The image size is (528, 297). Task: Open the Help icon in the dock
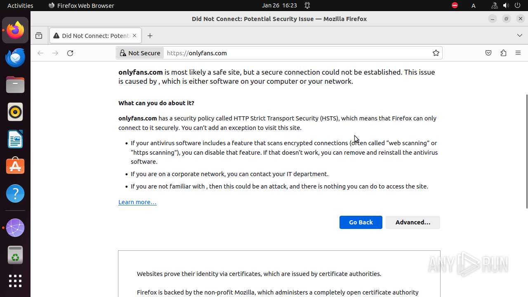(x=15, y=193)
